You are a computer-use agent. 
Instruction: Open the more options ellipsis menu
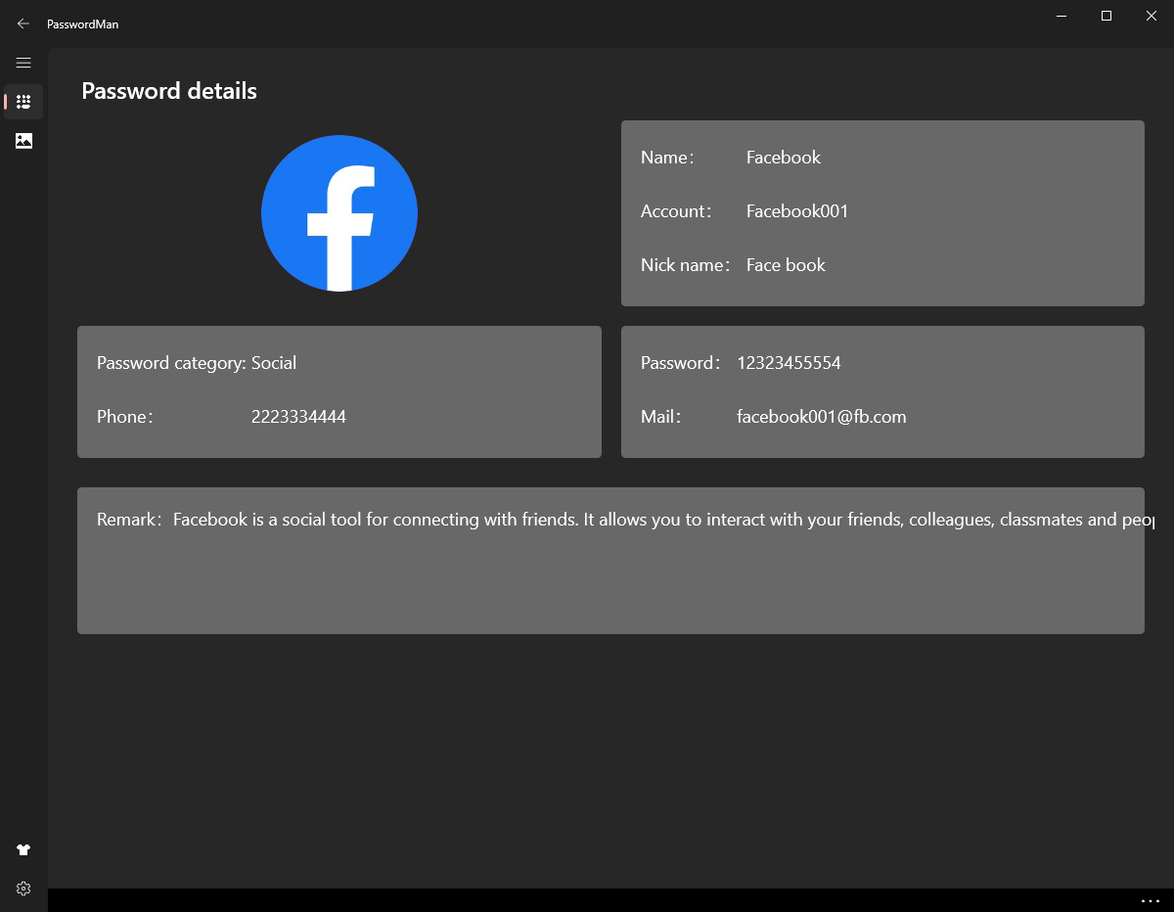(1150, 900)
